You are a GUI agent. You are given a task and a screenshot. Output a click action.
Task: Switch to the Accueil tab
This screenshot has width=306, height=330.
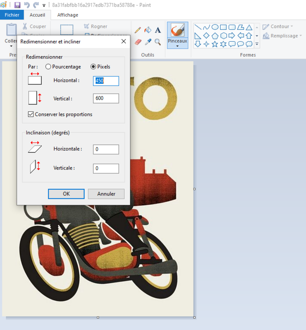pos(37,15)
